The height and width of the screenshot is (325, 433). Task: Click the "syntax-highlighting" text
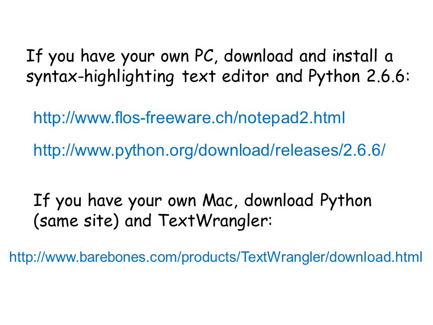click(x=100, y=77)
